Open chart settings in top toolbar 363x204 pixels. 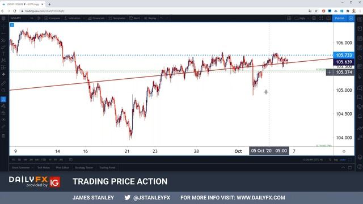(314, 18)
